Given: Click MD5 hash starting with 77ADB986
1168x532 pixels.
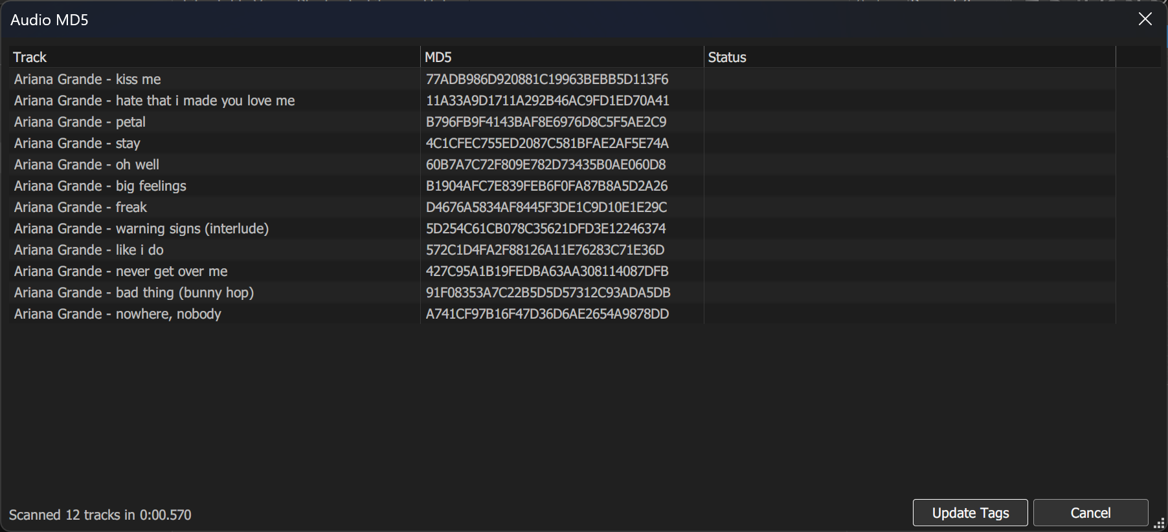Looking at the screenshot, I should pos(547,79).
